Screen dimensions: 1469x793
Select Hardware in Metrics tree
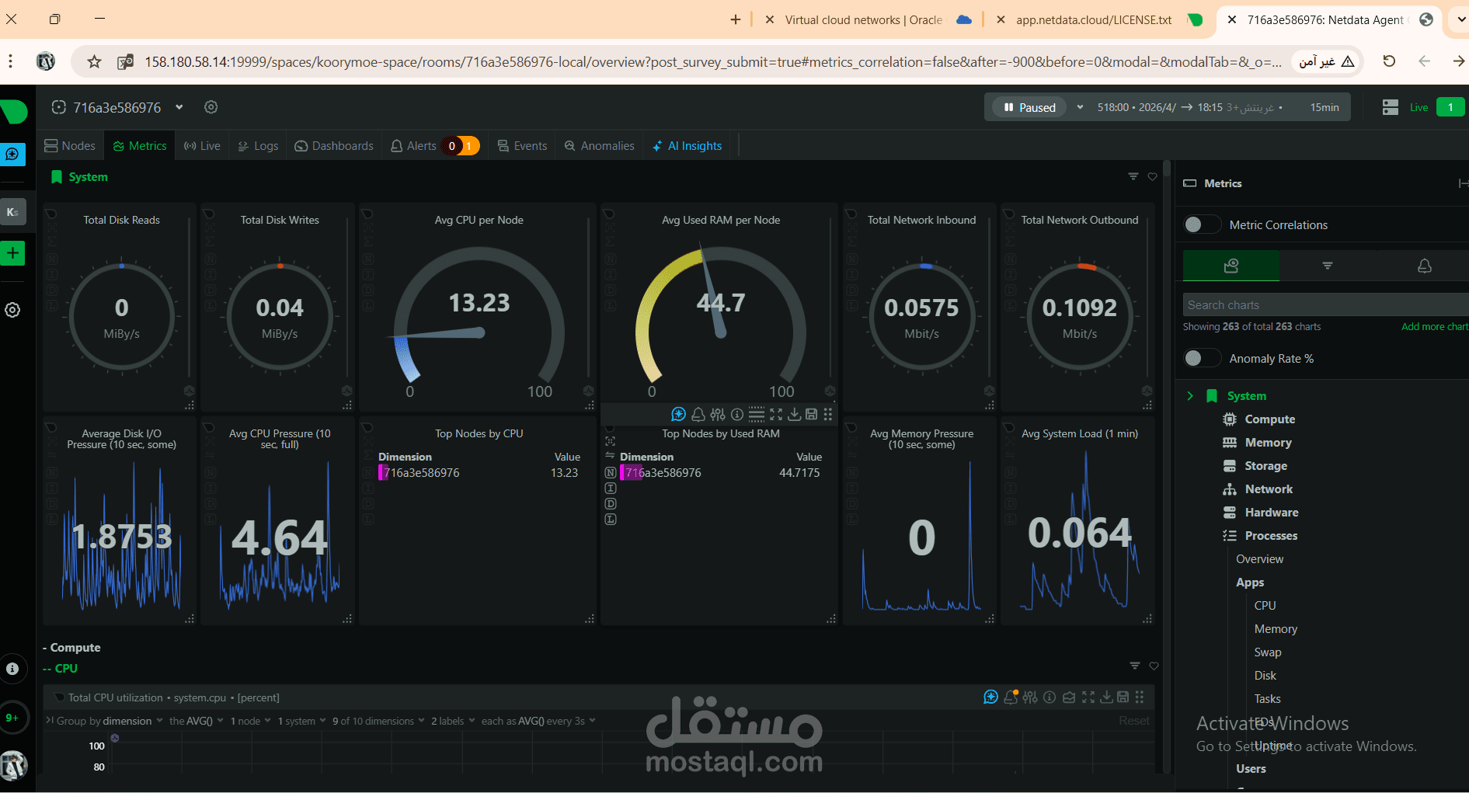click(x=1271, y=513)
